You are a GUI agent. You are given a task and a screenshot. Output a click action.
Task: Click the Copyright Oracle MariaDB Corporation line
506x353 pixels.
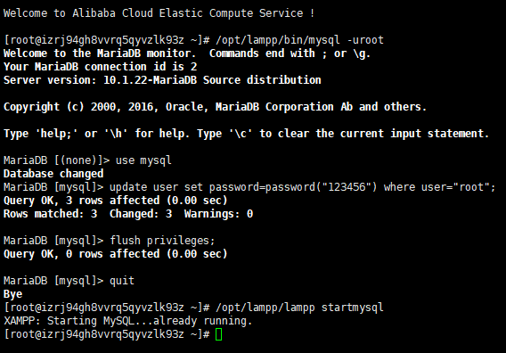click(x=215, y=107)
